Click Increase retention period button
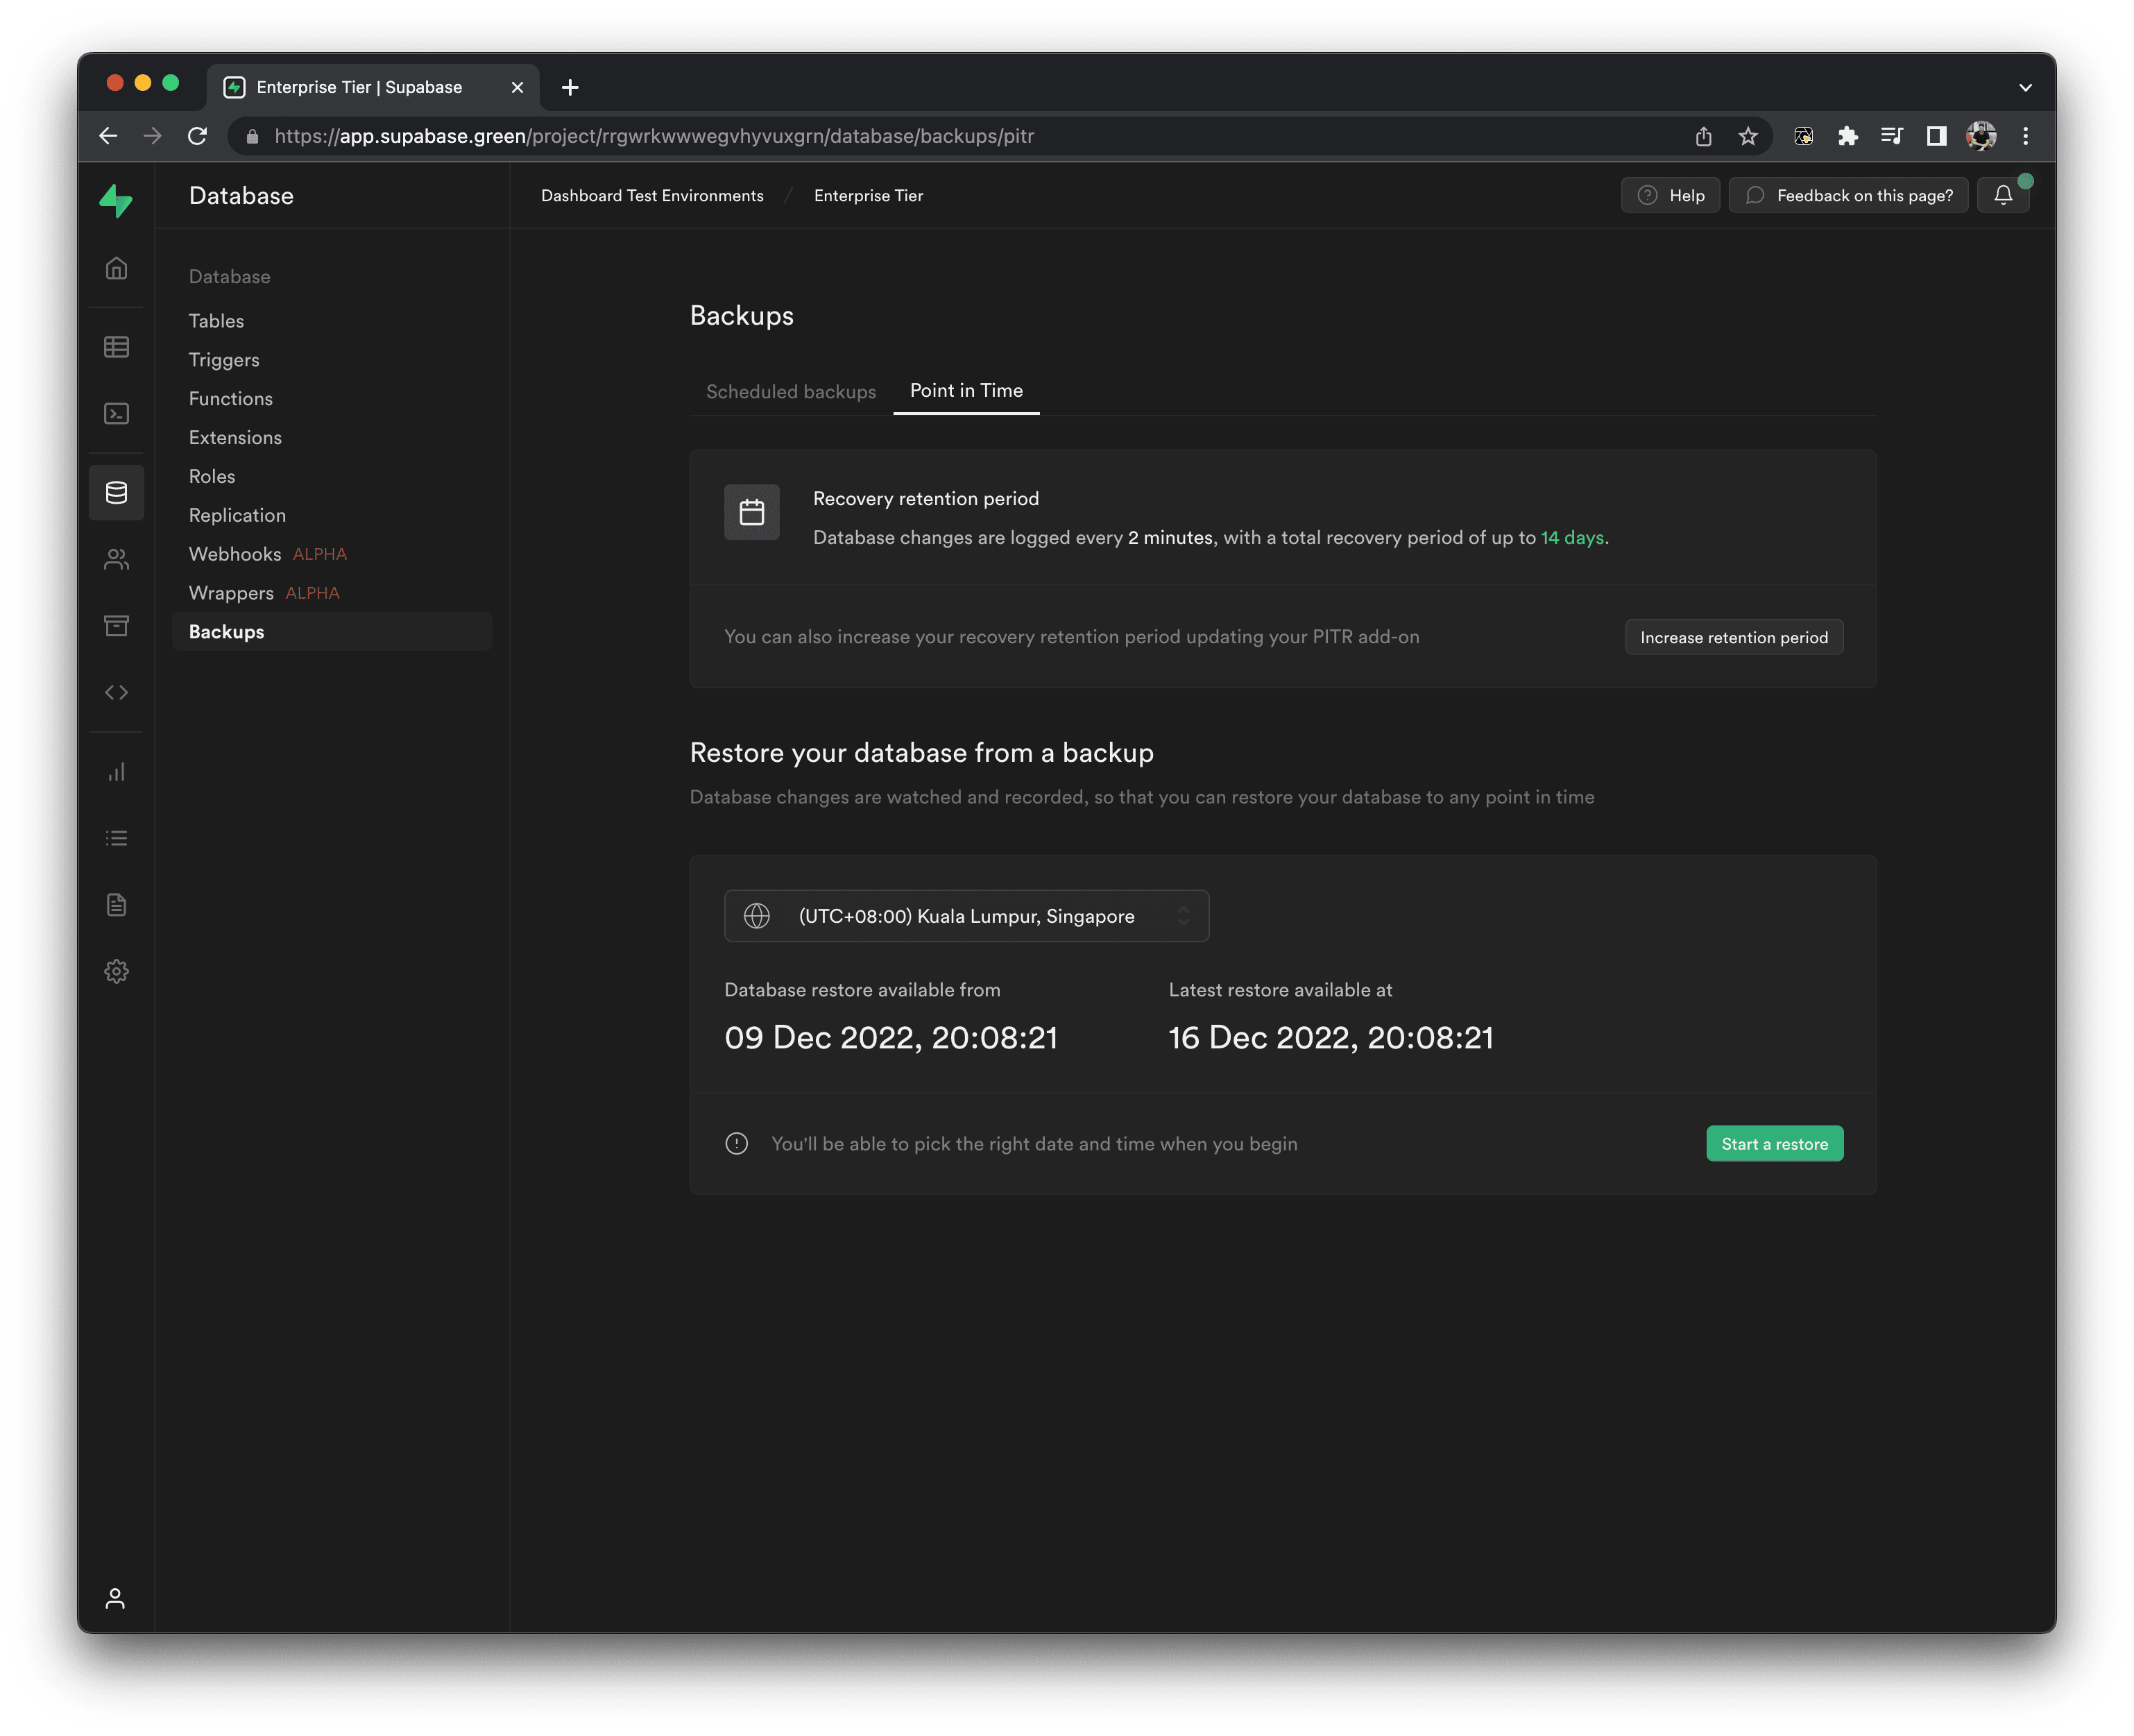This screenshot has height=1736, width=2134. click(1734, 637)
